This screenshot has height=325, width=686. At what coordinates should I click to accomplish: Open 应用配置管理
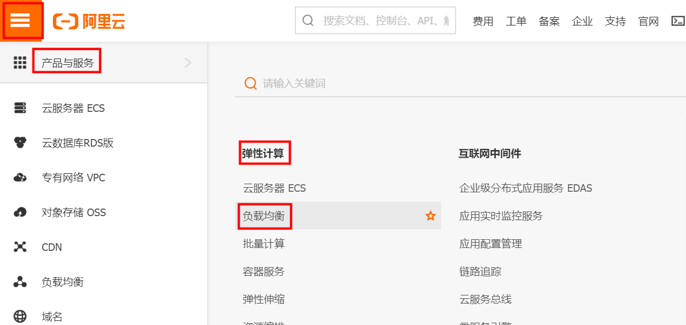[490, 243]
